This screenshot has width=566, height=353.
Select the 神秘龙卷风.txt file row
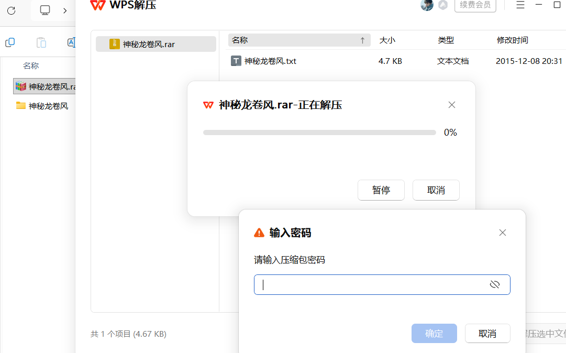point(396,61)
